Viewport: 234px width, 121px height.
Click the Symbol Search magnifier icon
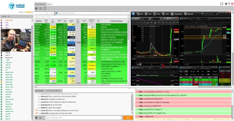tap(217, 14)
